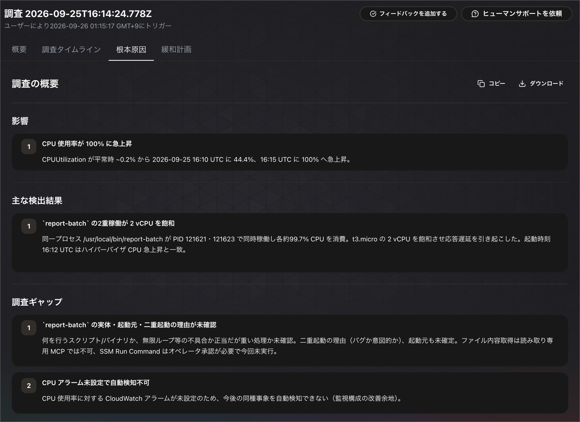Click the download arrow icon
580x422 pixels.
[x=522, y=84]
